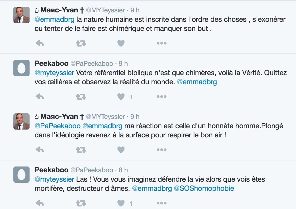This screenshot has height=209, width=296.
Task: Open more options on référentiel biblique tweet
Action: (x=161, y=96)
